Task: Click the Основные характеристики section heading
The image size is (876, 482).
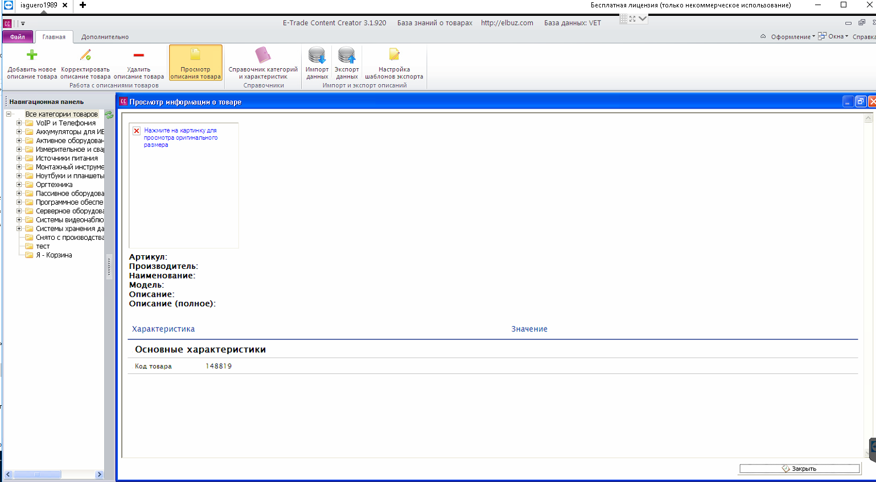Action: pyautogui.click(x=200, y=350)
